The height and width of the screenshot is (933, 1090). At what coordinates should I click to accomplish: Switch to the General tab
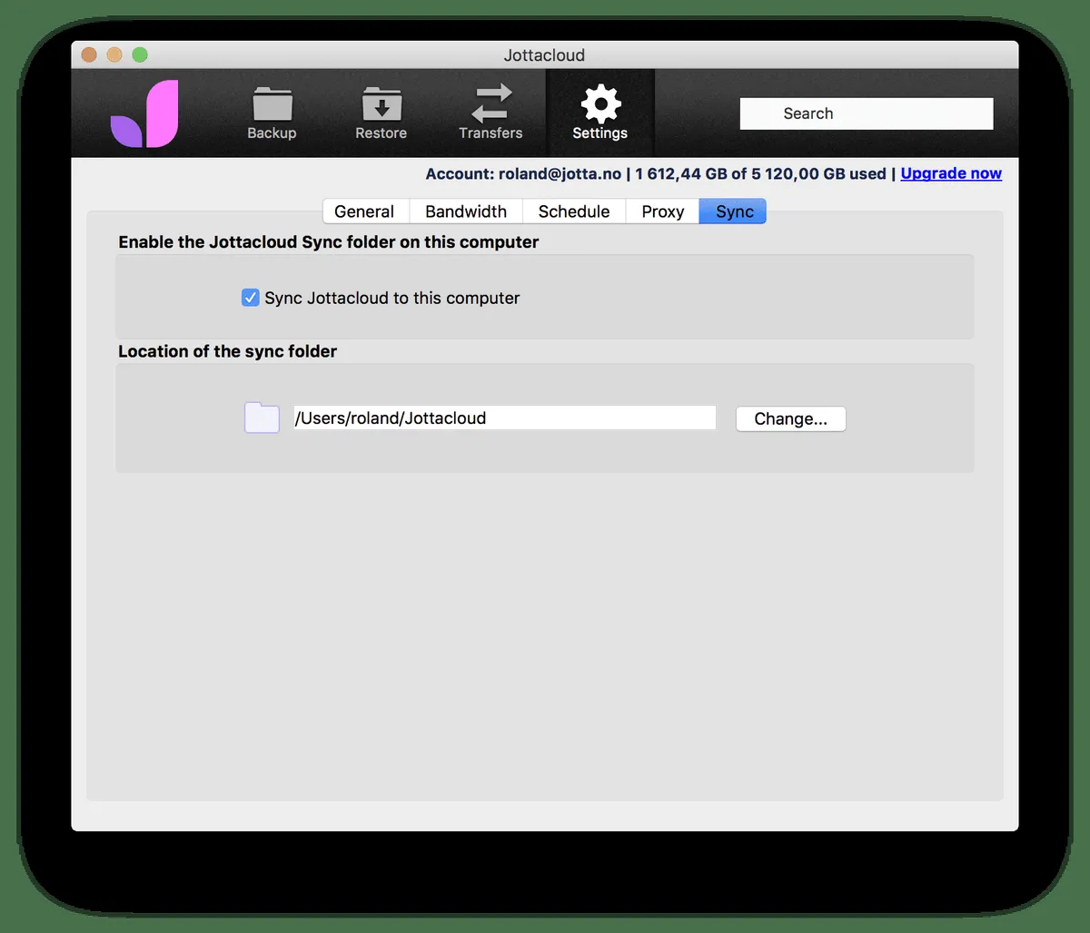[364, 211]
